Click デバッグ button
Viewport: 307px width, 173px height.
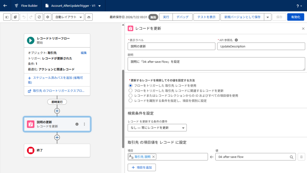[183, 17]
